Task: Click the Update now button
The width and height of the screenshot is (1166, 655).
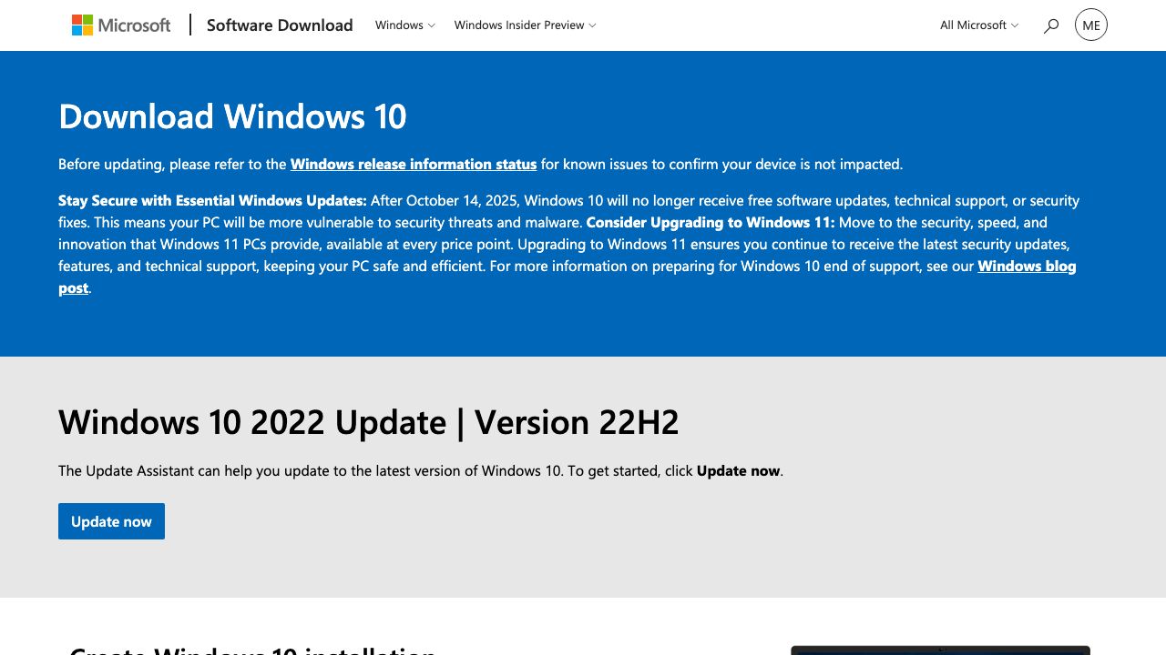Action: [x=111, y=521]
